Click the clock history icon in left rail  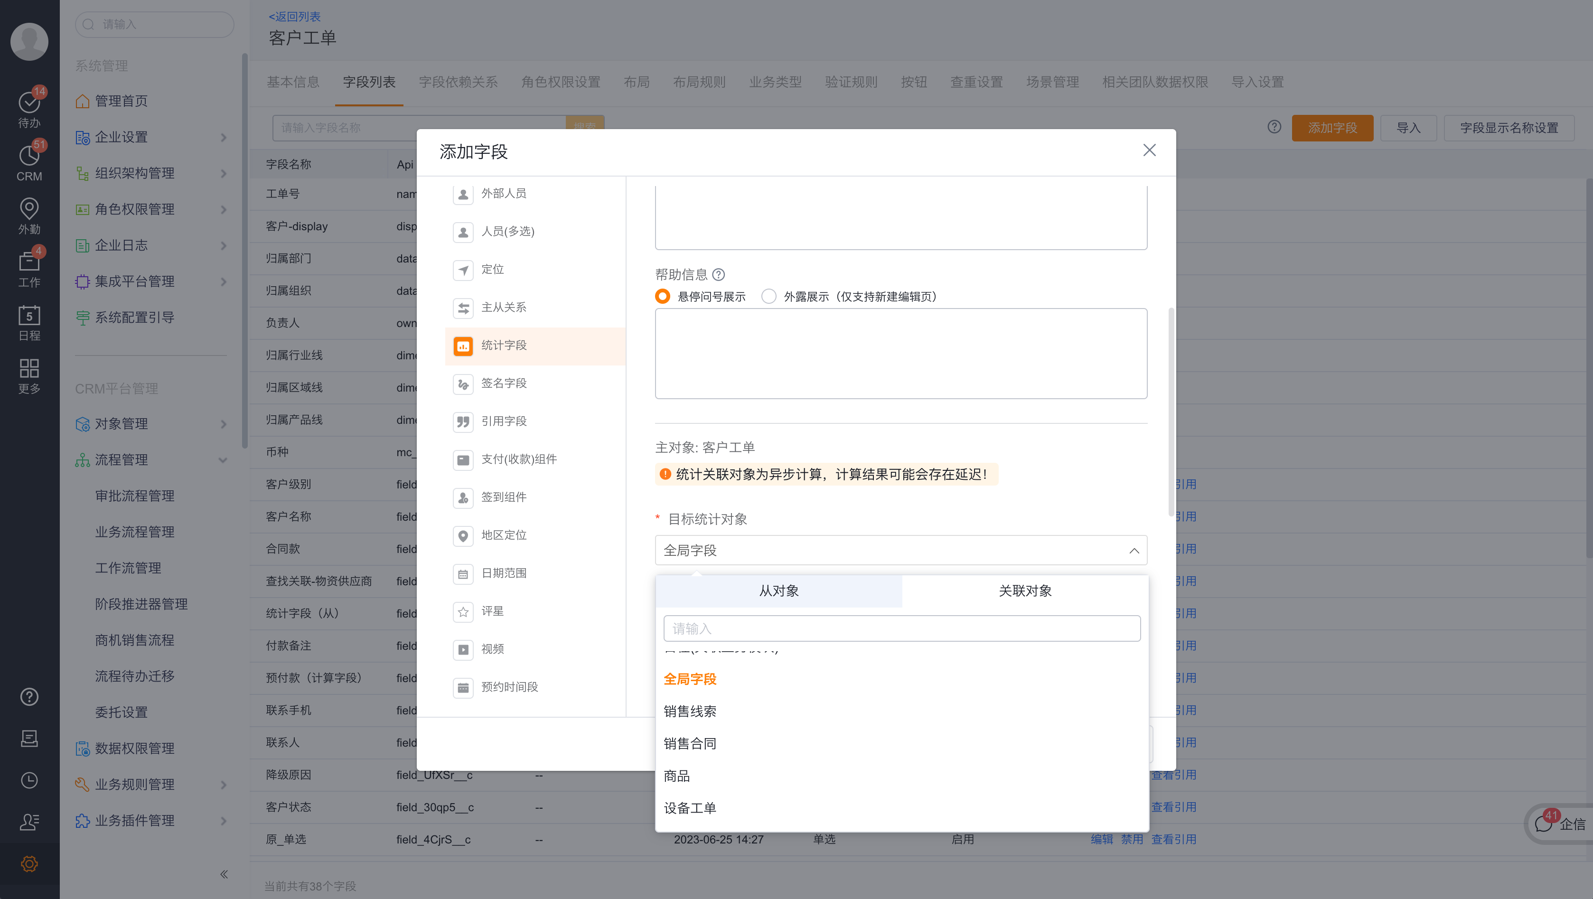pyautogui.click(x=29, y=780)
